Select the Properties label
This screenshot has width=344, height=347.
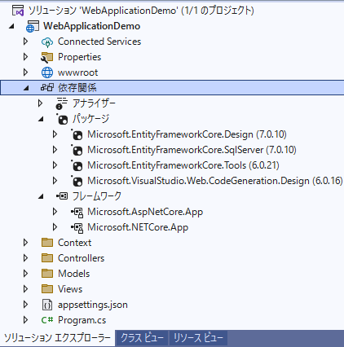pyautogui.click(x=79, y=57)
